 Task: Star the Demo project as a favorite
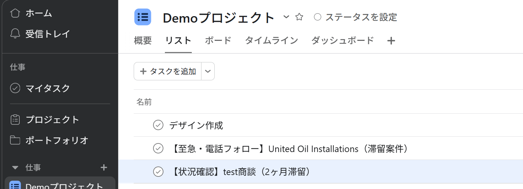(299, 17)
